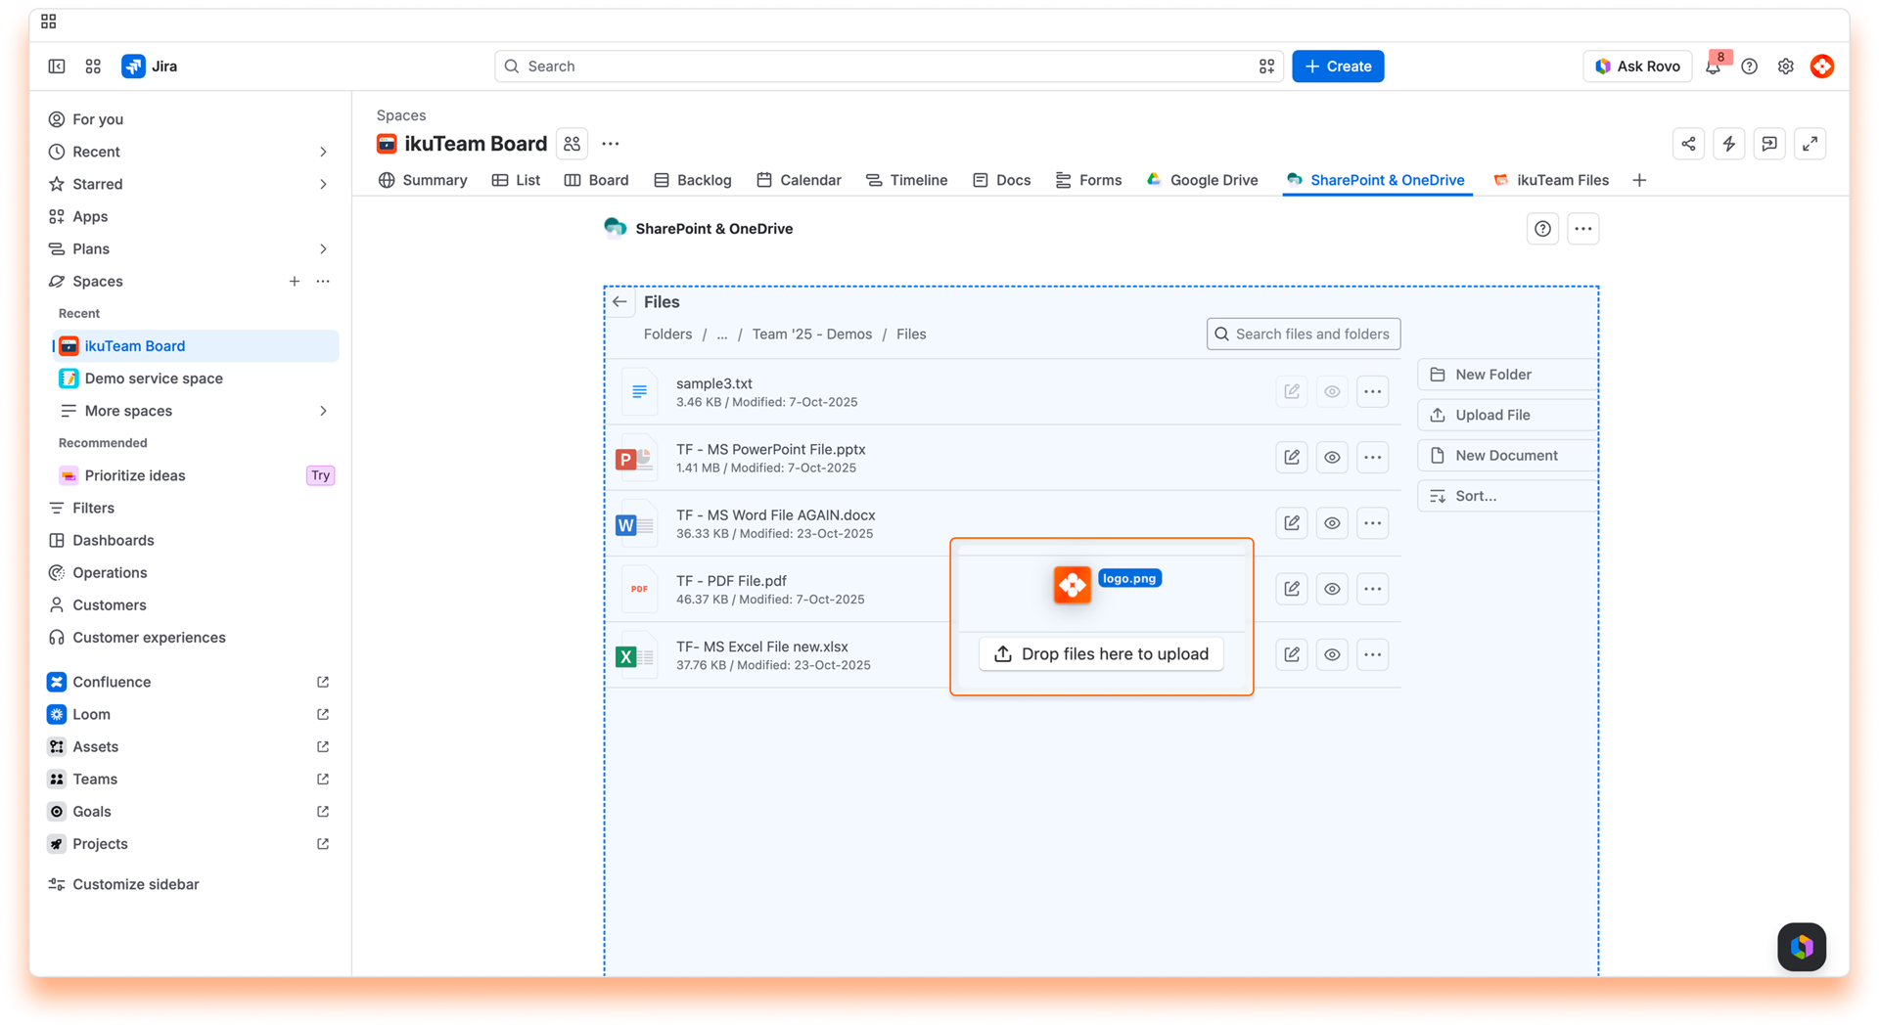Viewport: 1879px width, 1026px height.
Task: Preview the TF- MS Excel File new.xlsx
Action: point(1332,654)
